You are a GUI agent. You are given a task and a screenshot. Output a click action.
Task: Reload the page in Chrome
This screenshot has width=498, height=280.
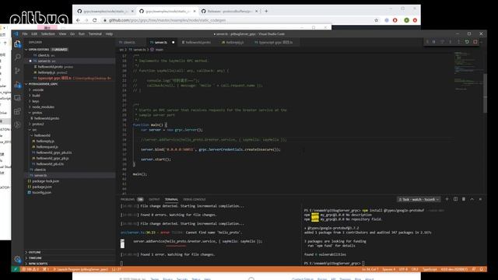(95, 20)
